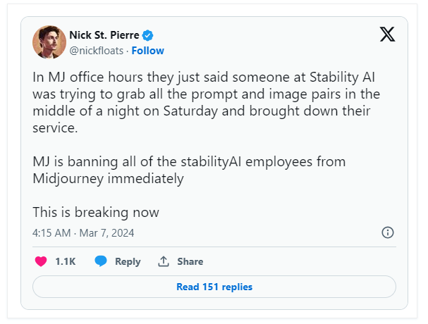The width and height of the screenshot is (428, 324).
Task: Click the word Midjourney in the tweet
Action: tap(68, 179)
